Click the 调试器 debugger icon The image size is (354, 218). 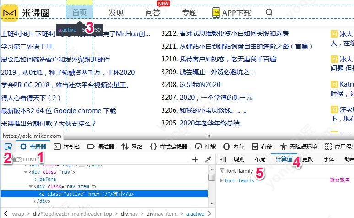[x=91, y=147]
